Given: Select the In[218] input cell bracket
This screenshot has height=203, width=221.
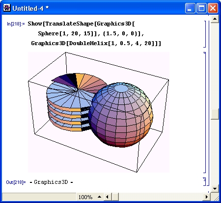Looking at the screenshot, I should click(x=205, y=34).
